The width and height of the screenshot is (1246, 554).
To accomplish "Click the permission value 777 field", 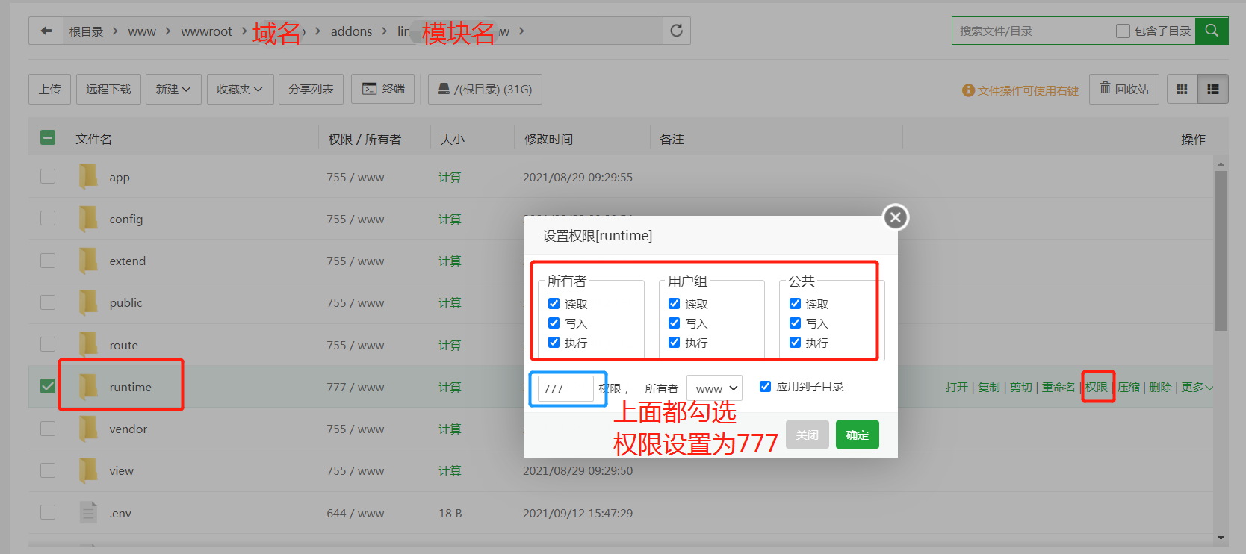I will tap(565, 388).
